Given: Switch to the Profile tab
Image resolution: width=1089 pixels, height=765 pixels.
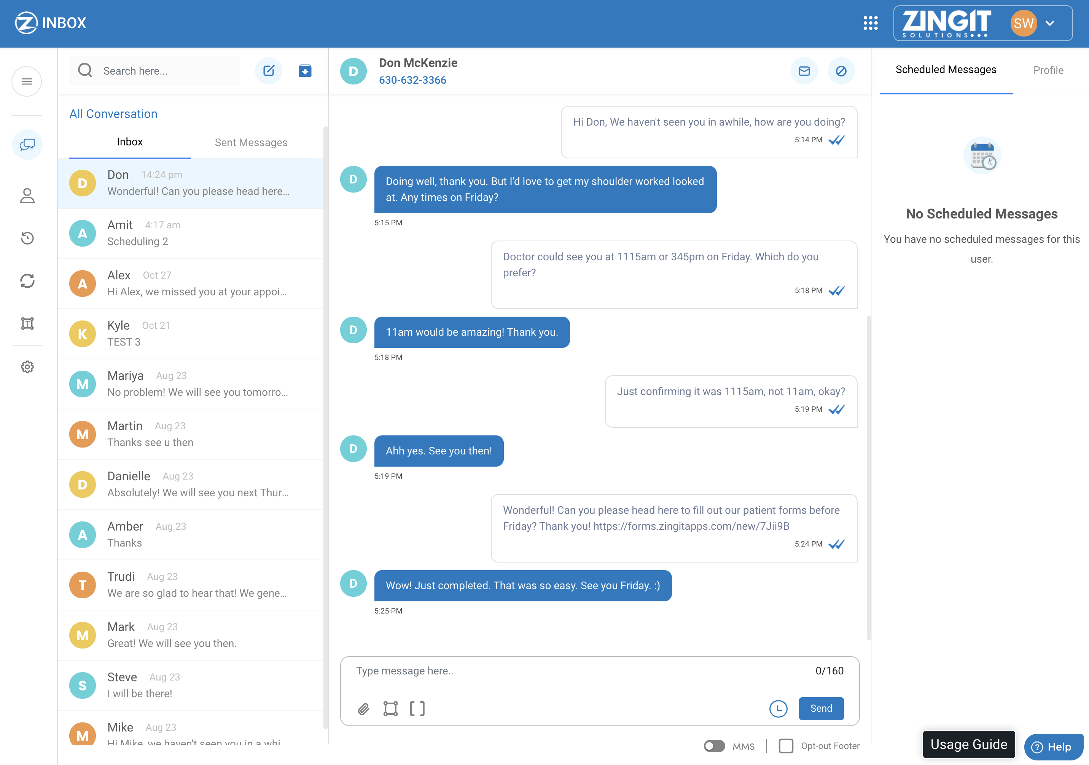Looking at the screenshot, I should coord(1048,70).
